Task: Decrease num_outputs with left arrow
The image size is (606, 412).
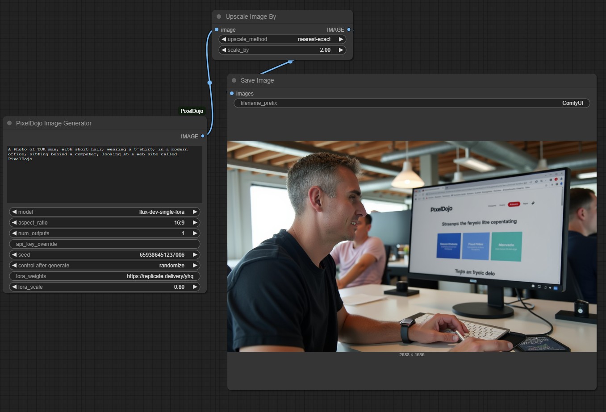Action: click(x=14, y=233)
